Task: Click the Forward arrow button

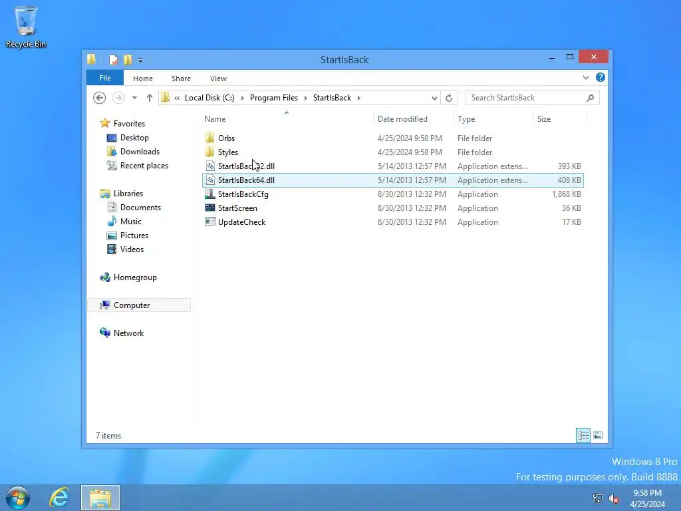Action: (118, 98)
